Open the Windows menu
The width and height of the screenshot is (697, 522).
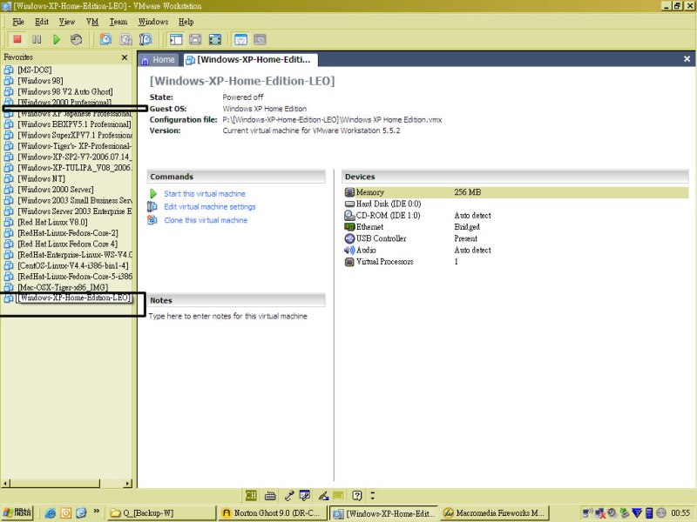point(153,22)
